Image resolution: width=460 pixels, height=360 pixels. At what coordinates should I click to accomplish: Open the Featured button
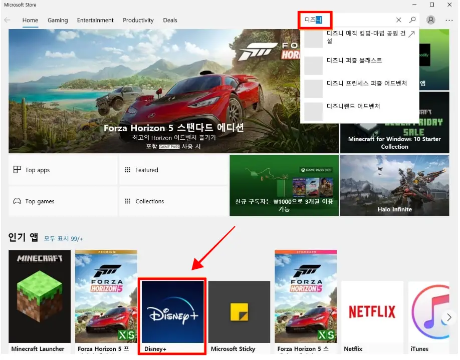(x=174, y=170)
